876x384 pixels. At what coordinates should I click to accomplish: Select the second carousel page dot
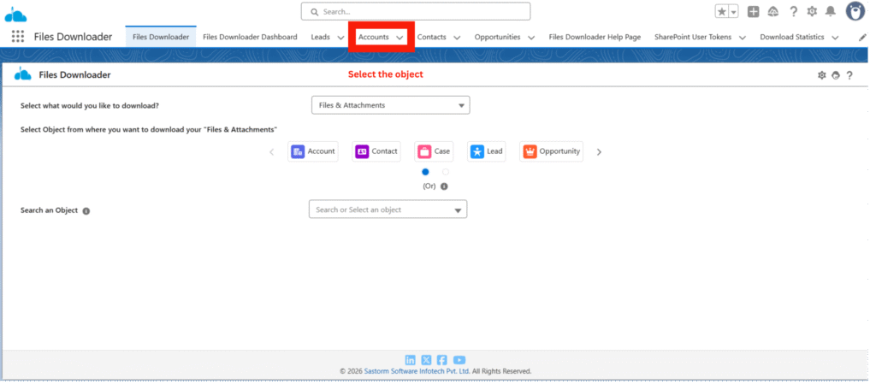tap(445, 172)
